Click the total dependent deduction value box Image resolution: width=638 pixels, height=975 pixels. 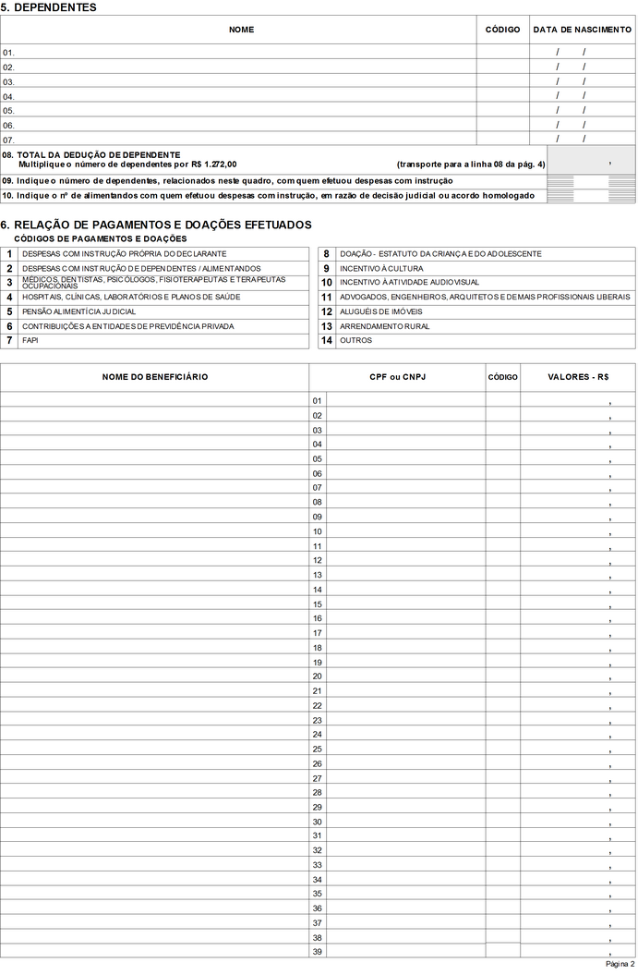(591, 159)
